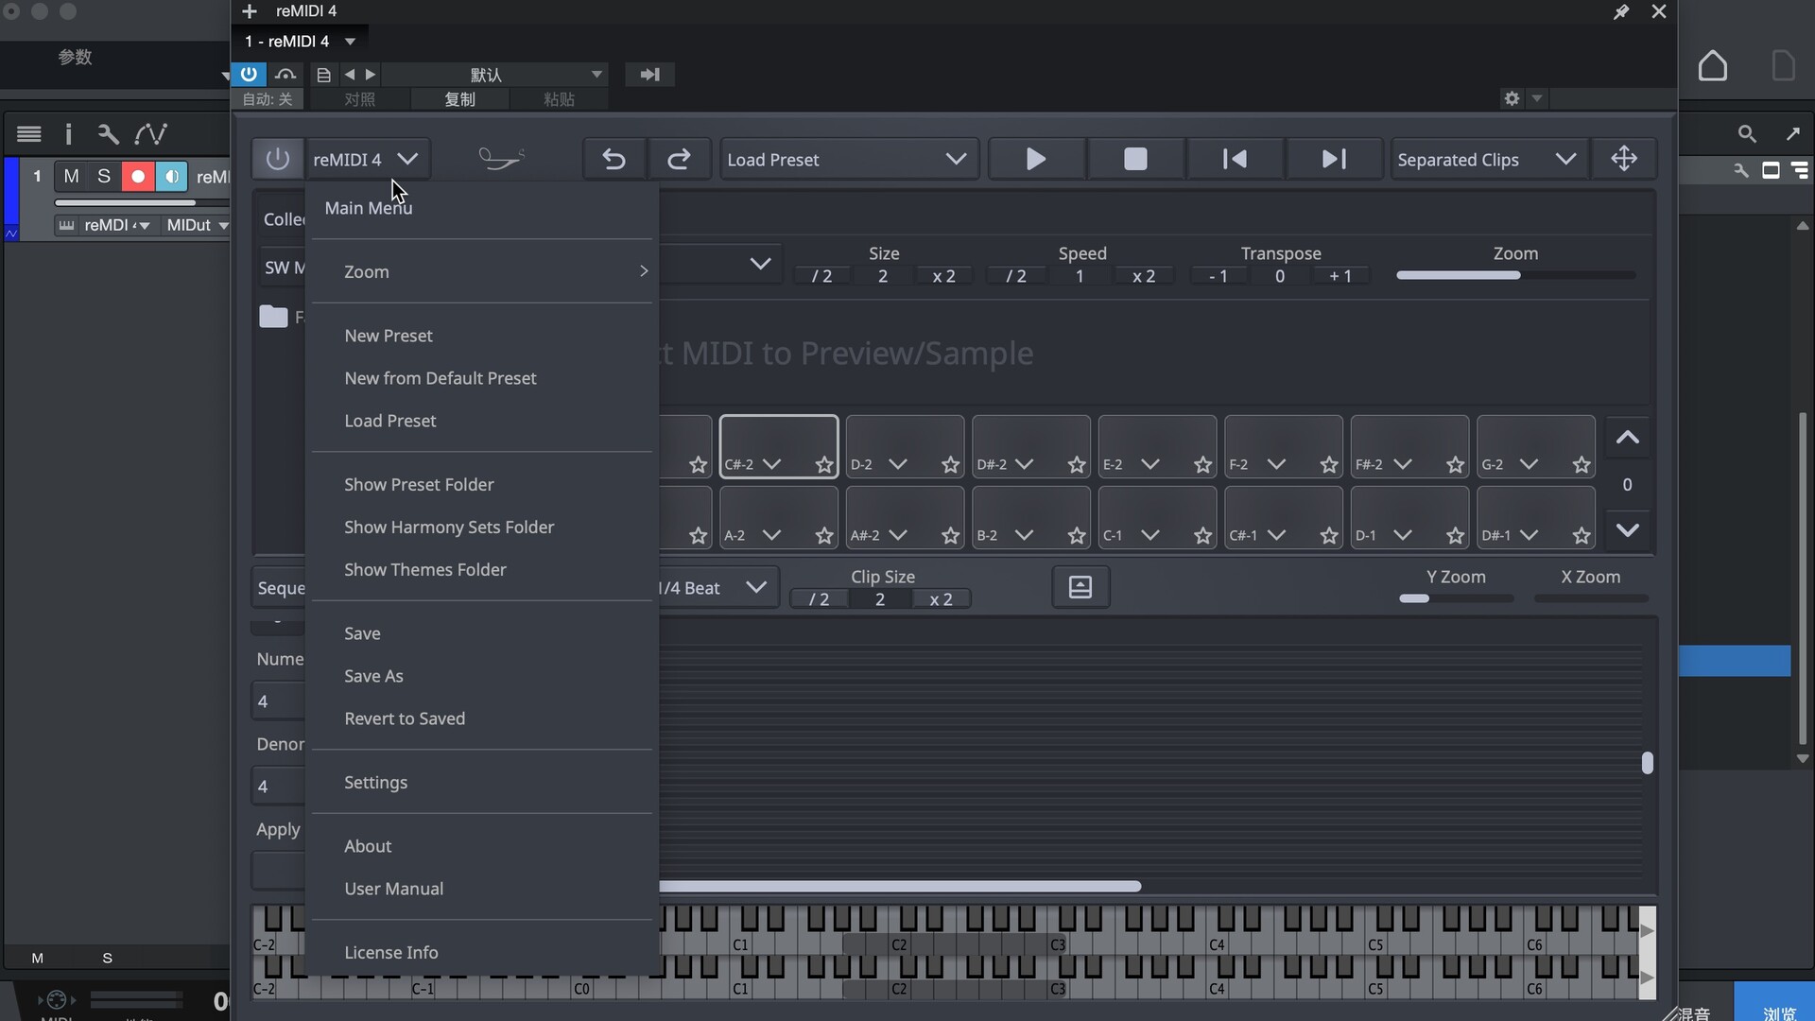Open the Zoom submenu
The height and width of the screenshot is (1021, 1815).
click(x=482, y=271)
